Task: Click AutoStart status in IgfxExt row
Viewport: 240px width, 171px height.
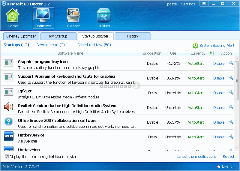Action: point(196,93)
